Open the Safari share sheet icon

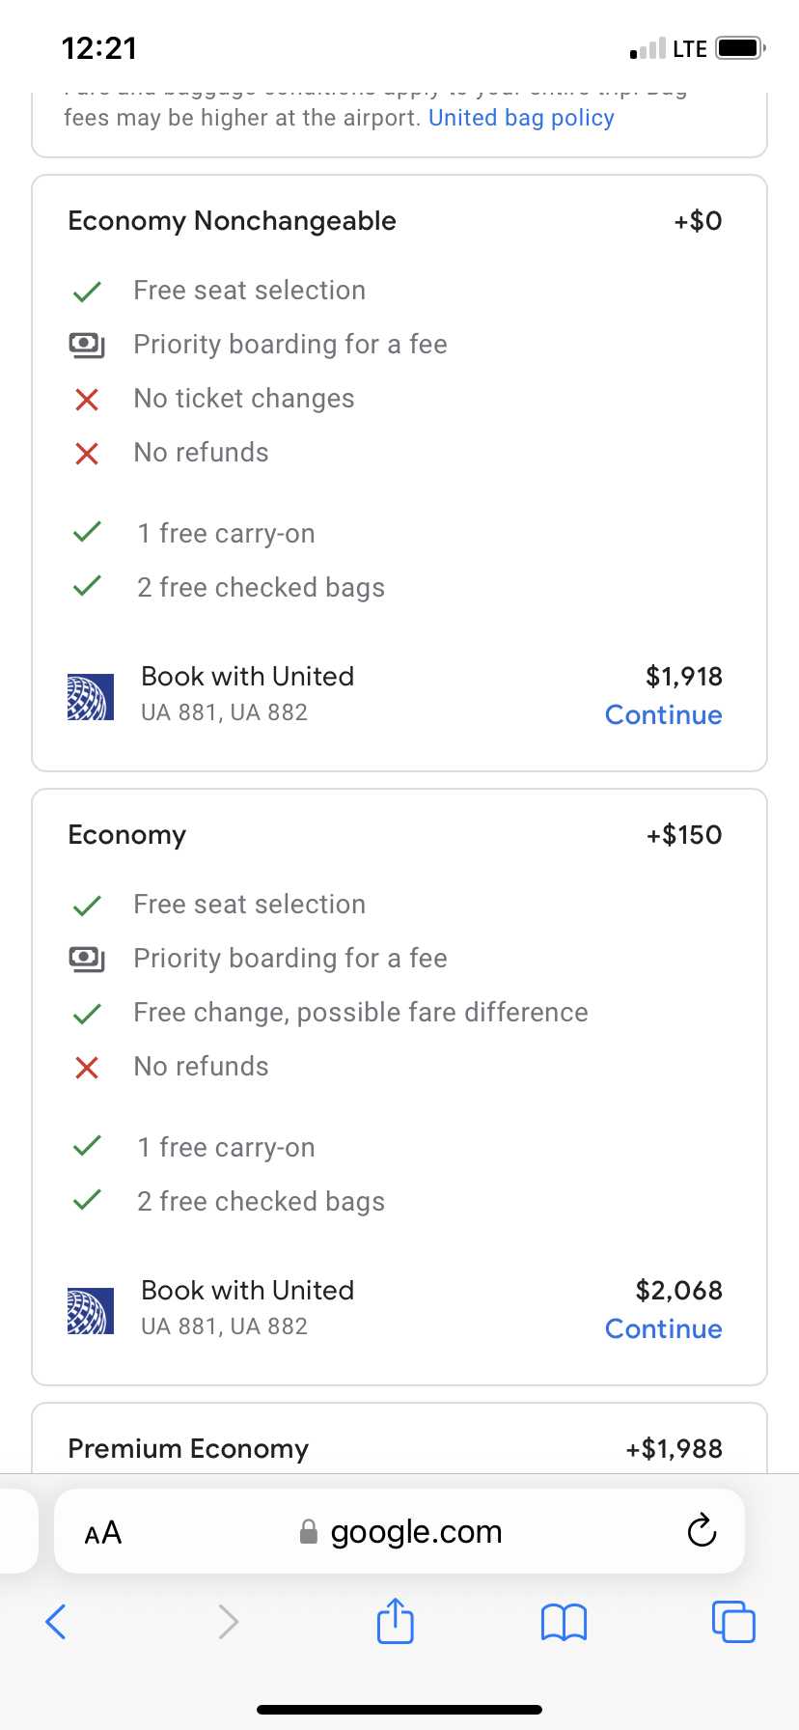[396, 1621]
